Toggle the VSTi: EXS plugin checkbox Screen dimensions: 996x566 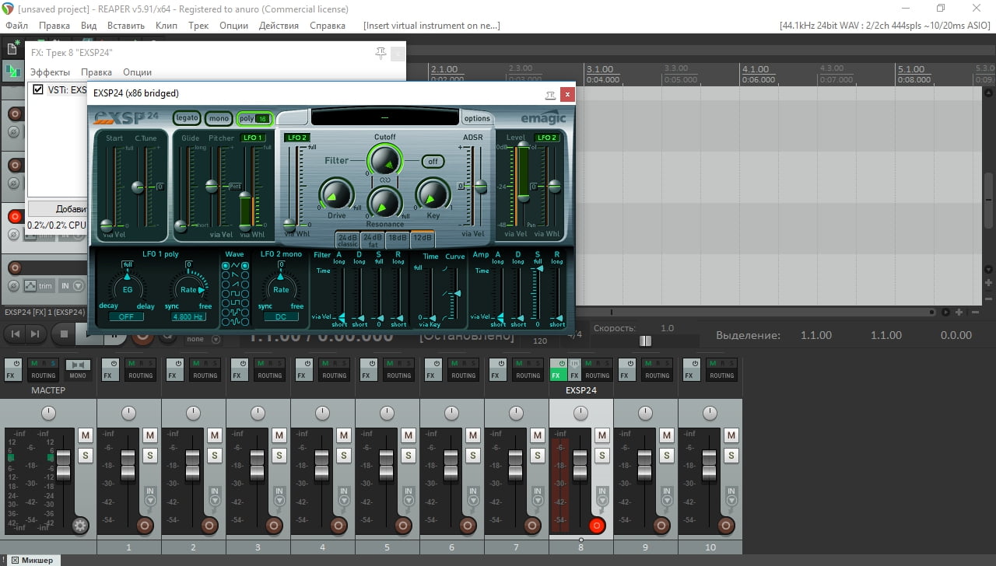pyautogui.click(x=37, y=90)
